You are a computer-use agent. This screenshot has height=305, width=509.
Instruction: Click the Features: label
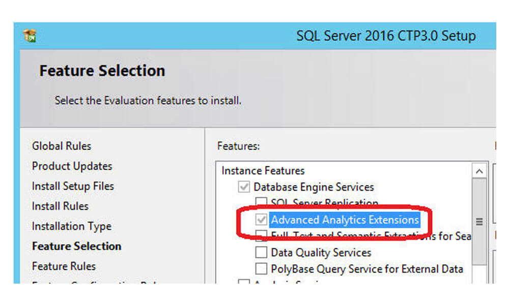pos(238,146)
